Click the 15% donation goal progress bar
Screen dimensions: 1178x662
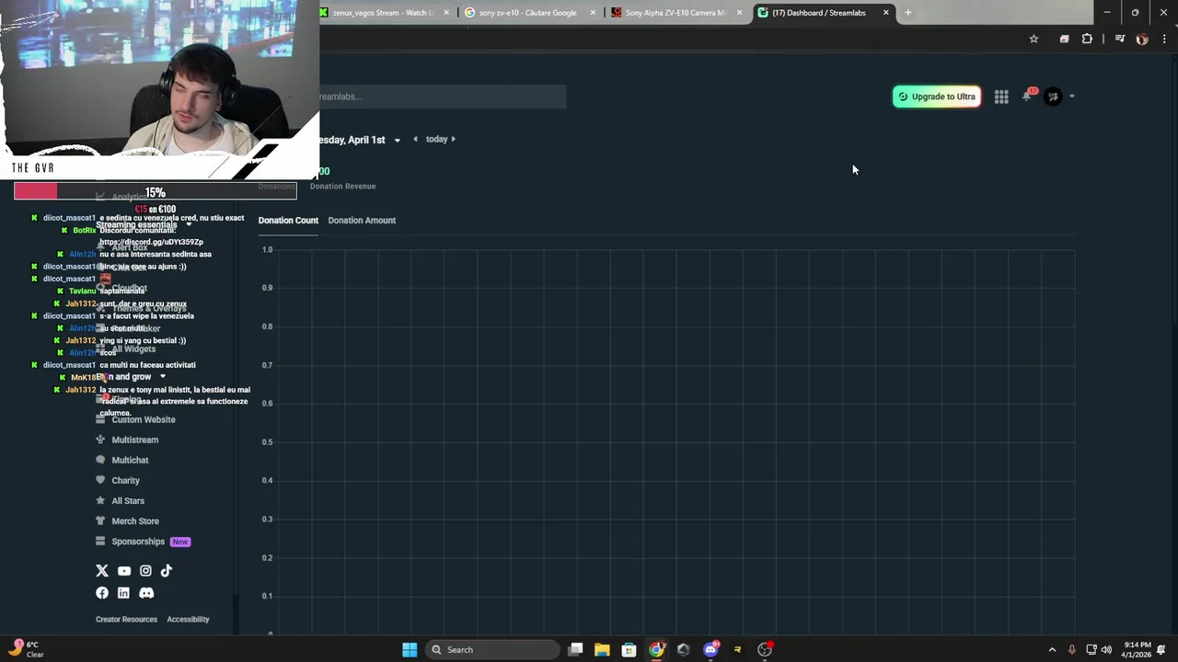156,191
